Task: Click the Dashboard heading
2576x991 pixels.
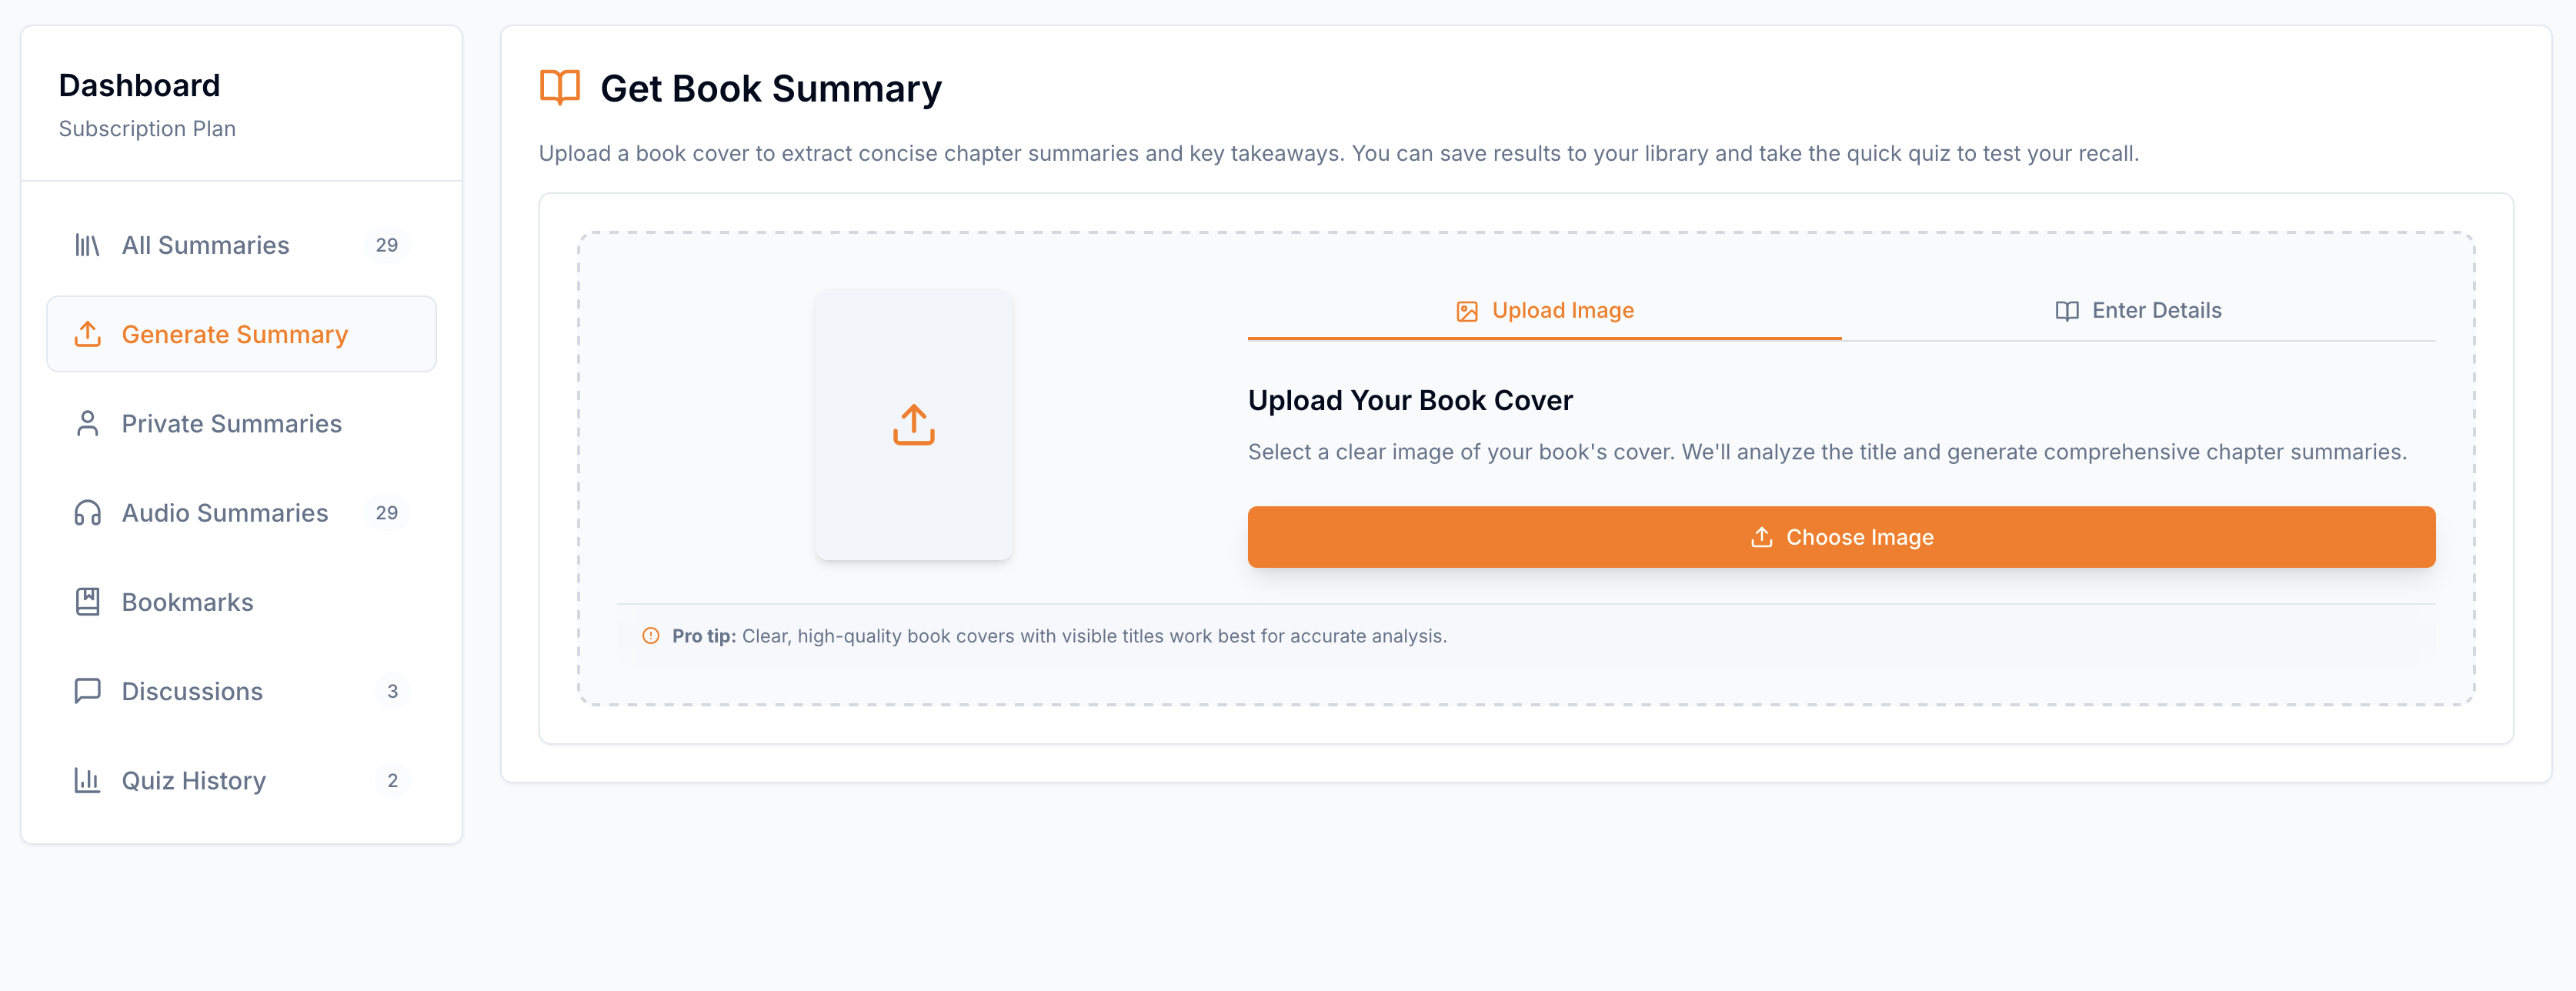Action: point(139,86)
